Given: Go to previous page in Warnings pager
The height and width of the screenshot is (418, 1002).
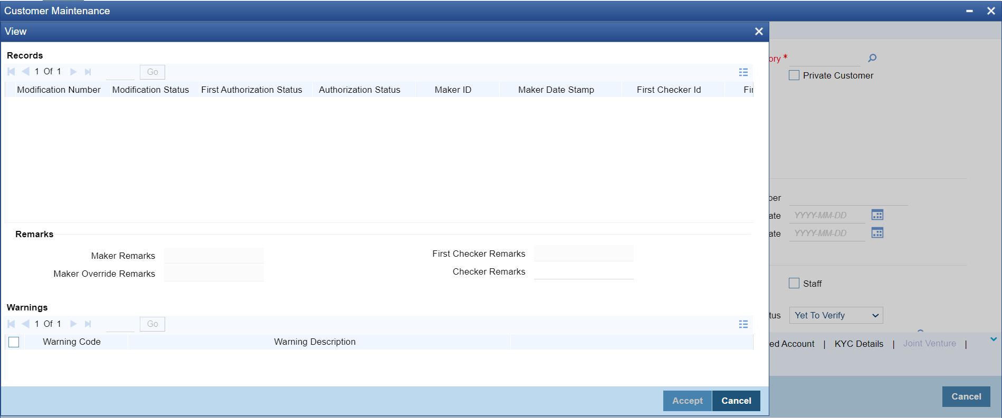Looking at the screenshot, I should (25, 324).
